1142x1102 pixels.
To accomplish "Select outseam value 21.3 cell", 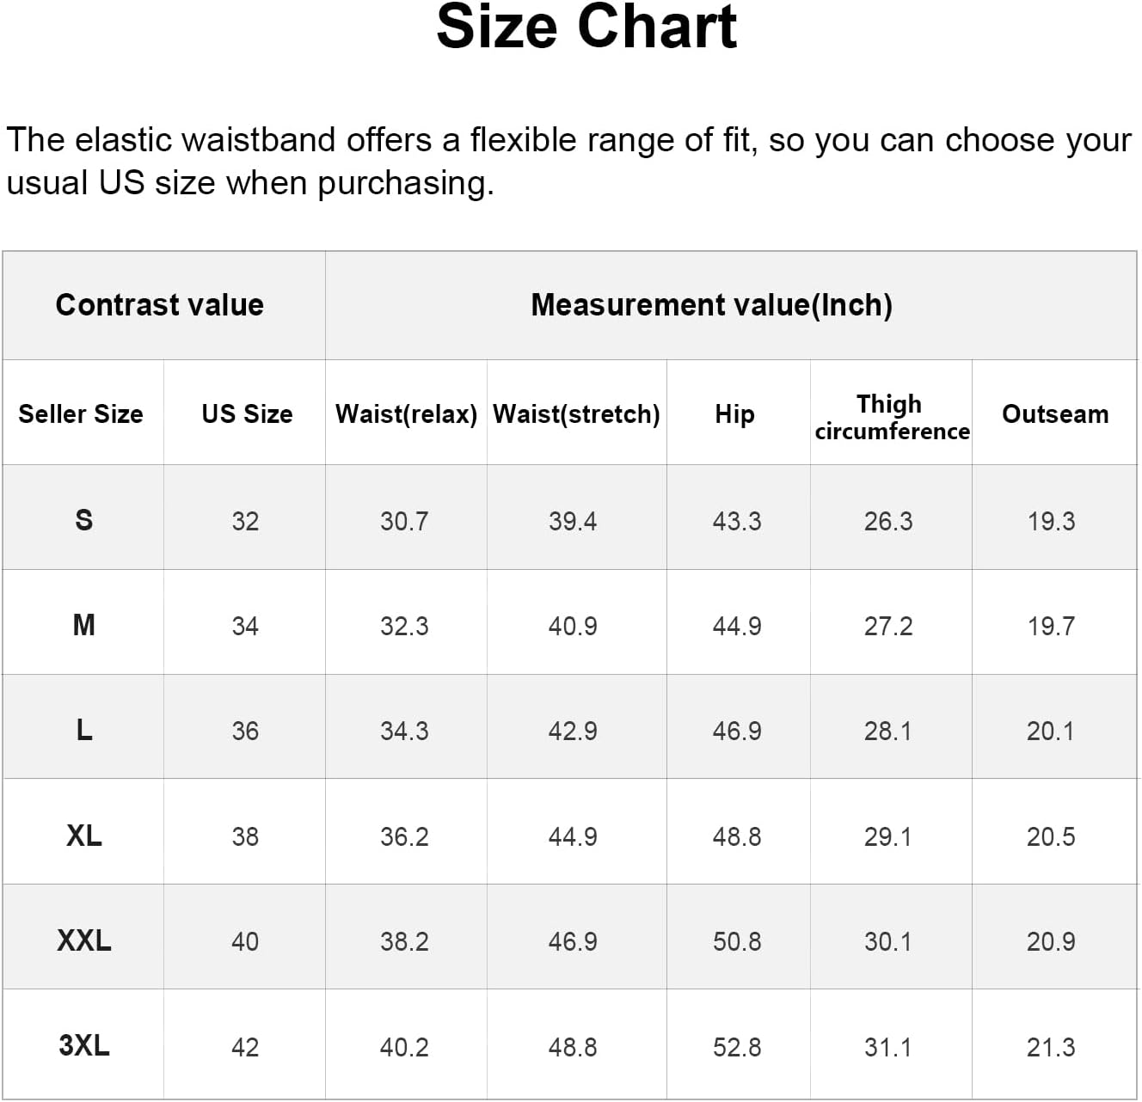I will [x=1051, y=1047].
